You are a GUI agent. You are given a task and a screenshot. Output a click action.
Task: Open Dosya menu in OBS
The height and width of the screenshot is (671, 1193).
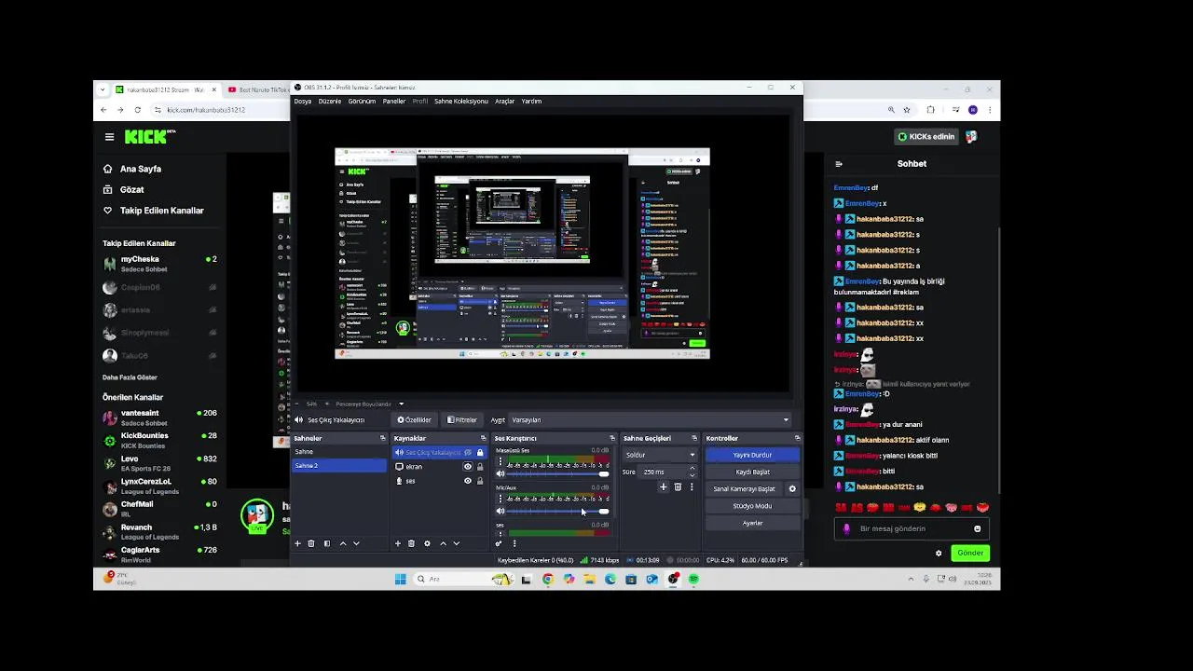tap(302, 101)
